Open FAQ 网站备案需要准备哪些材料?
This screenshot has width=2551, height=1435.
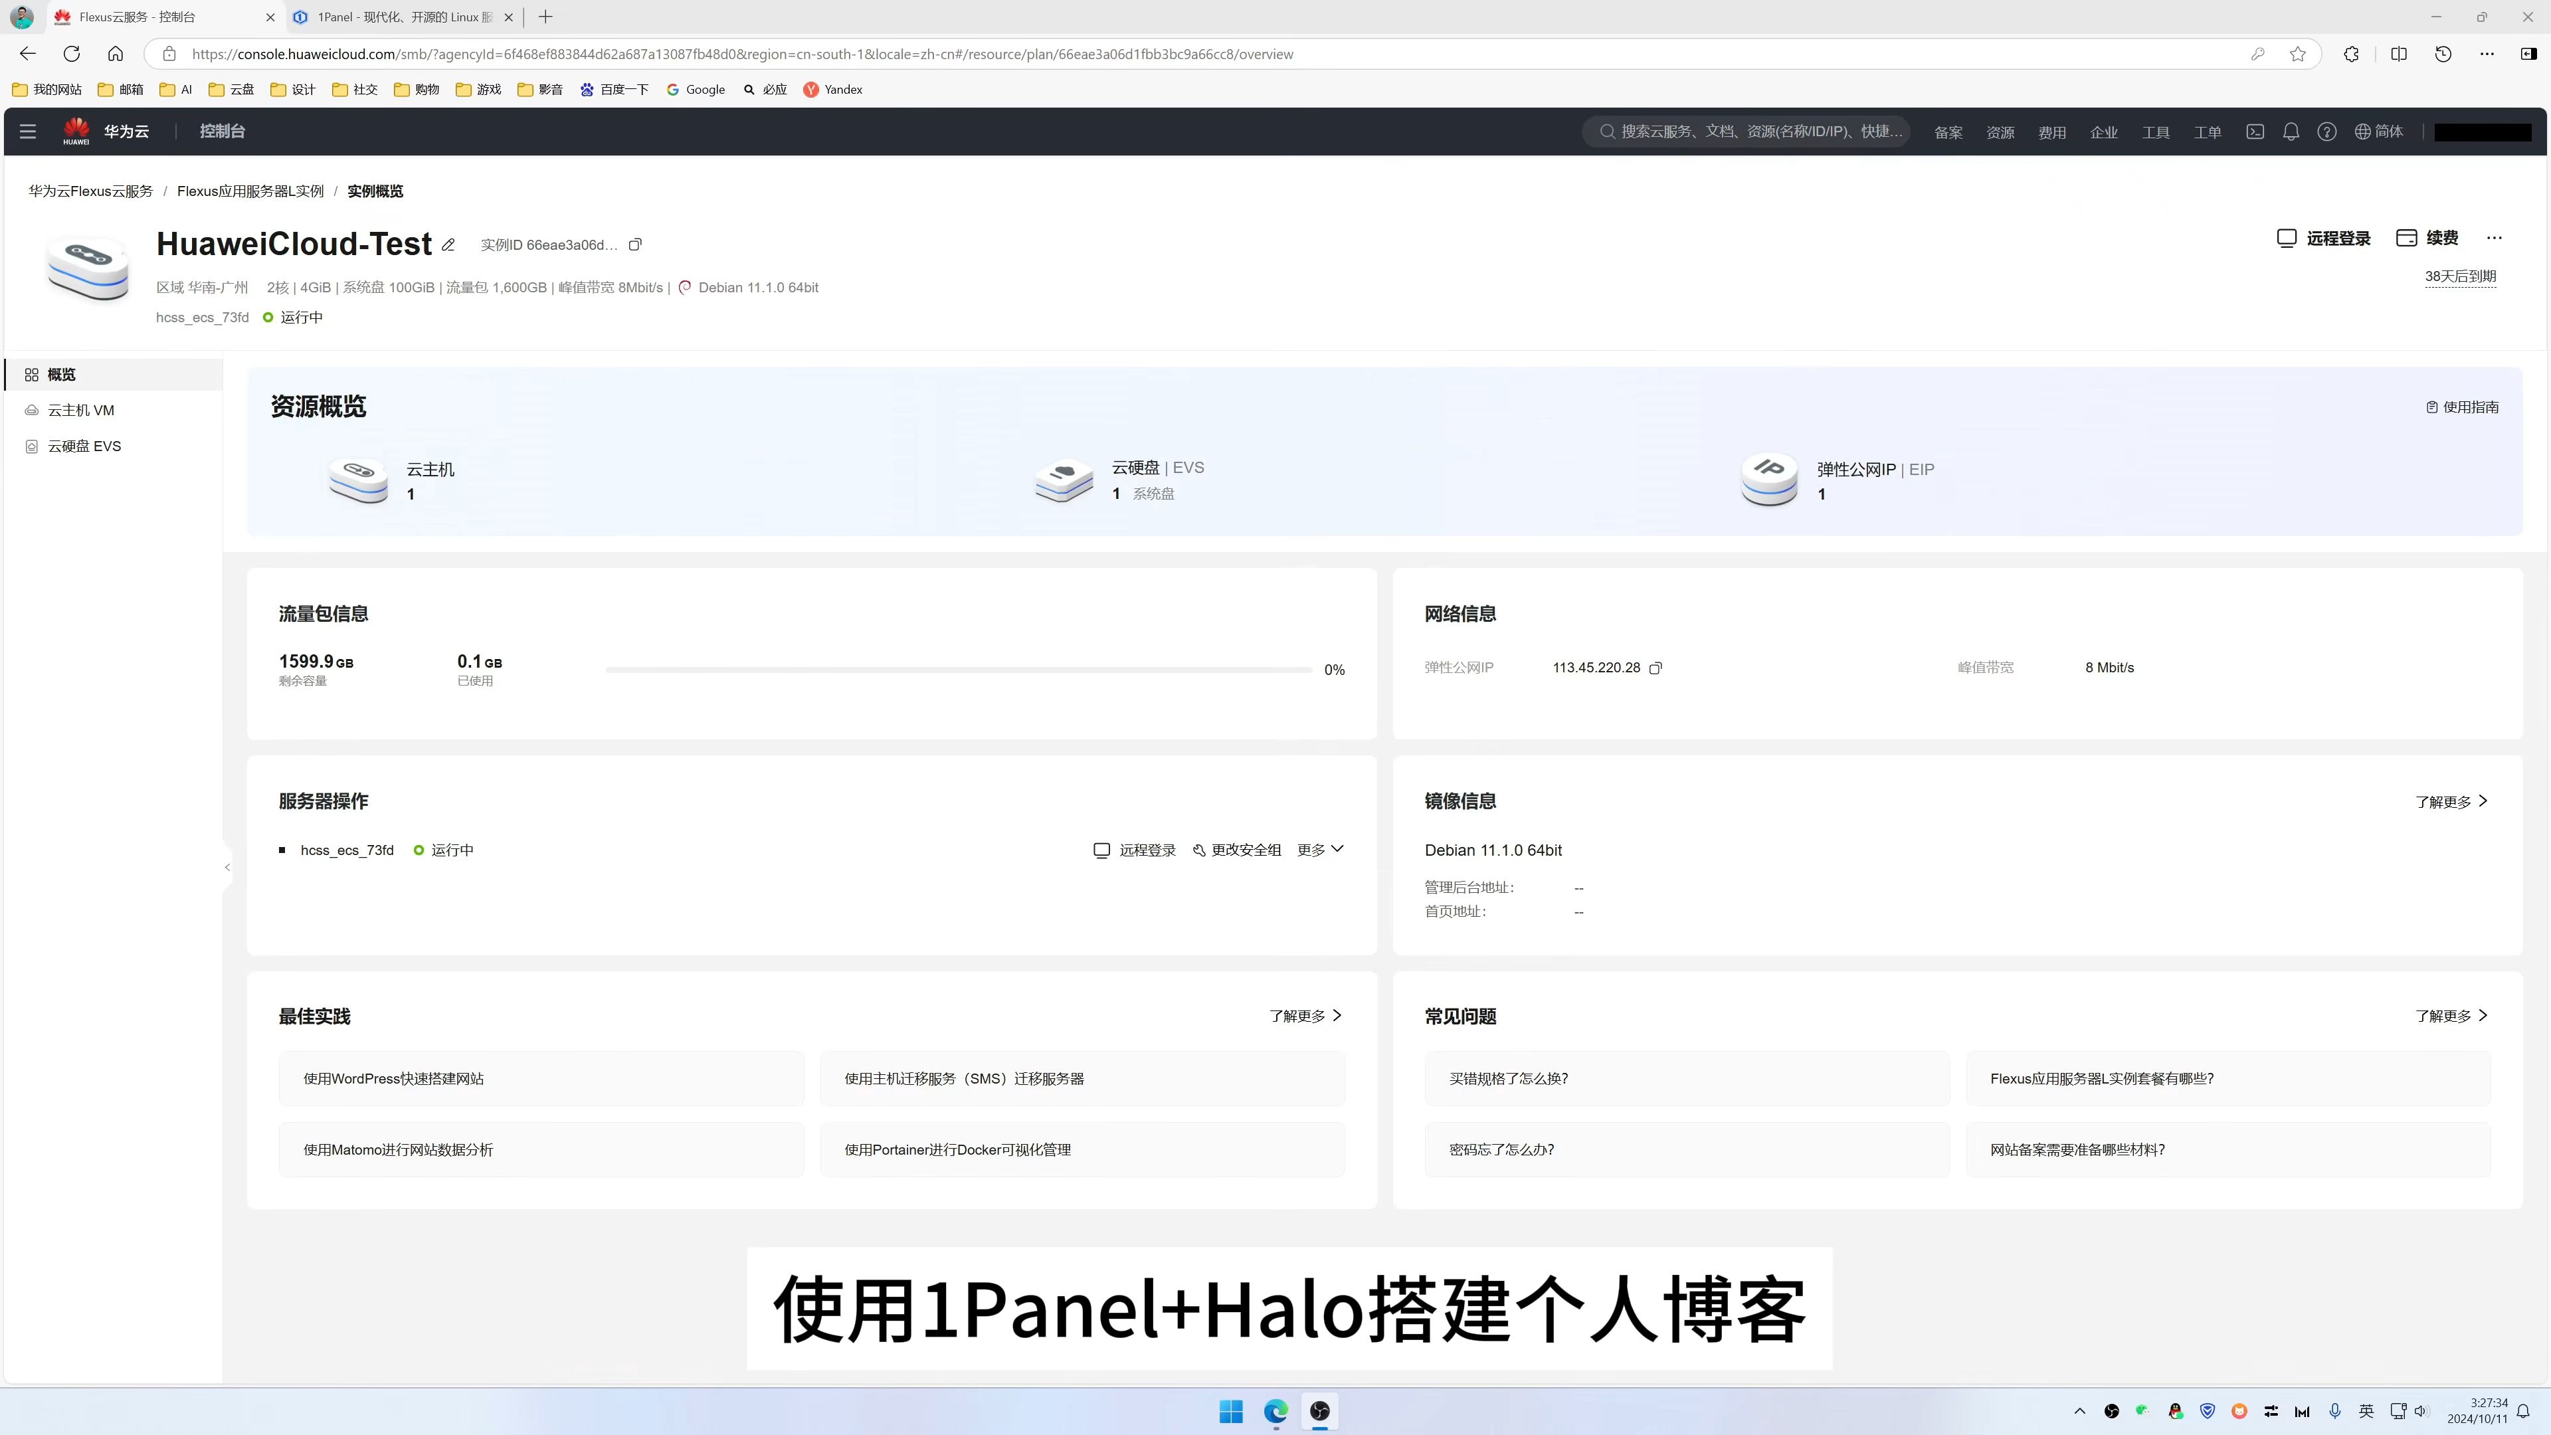coord(2228,1150)
